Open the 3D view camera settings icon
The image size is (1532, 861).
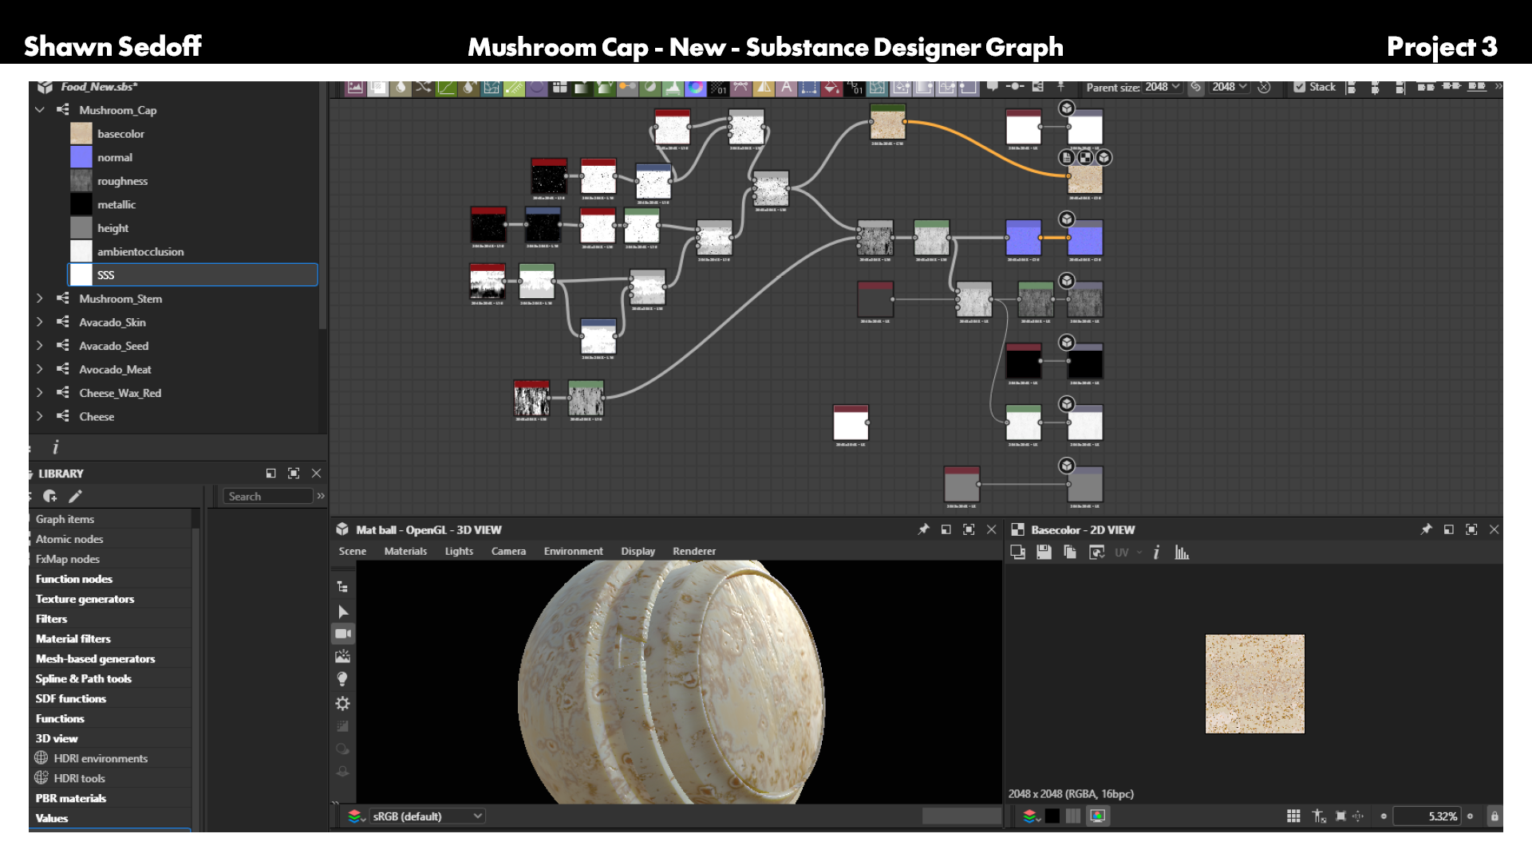[x=343, y=634]
